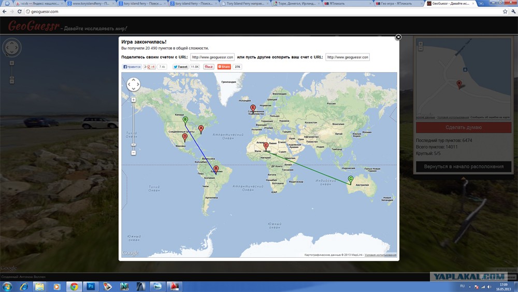This screenshot has height=292, width=518.
Task: Switch to the 'vcvb — Яндекс' tab
Action: click(x=39, y=3)
